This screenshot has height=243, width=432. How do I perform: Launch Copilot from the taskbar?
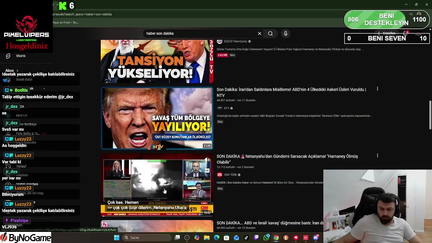click(197, 238)
